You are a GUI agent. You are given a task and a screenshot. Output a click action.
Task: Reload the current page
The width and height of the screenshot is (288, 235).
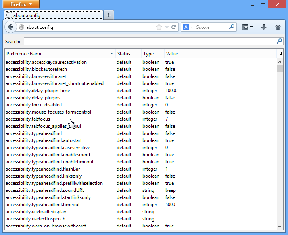(x=174, y=27)
